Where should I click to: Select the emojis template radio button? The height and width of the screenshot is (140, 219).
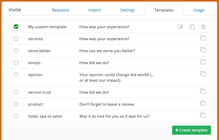16,63
